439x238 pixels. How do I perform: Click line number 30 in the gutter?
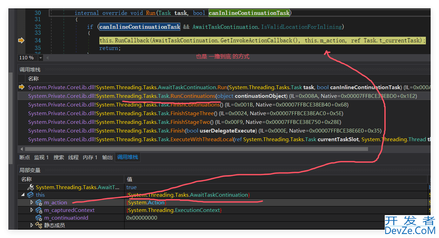pos(38,13)
